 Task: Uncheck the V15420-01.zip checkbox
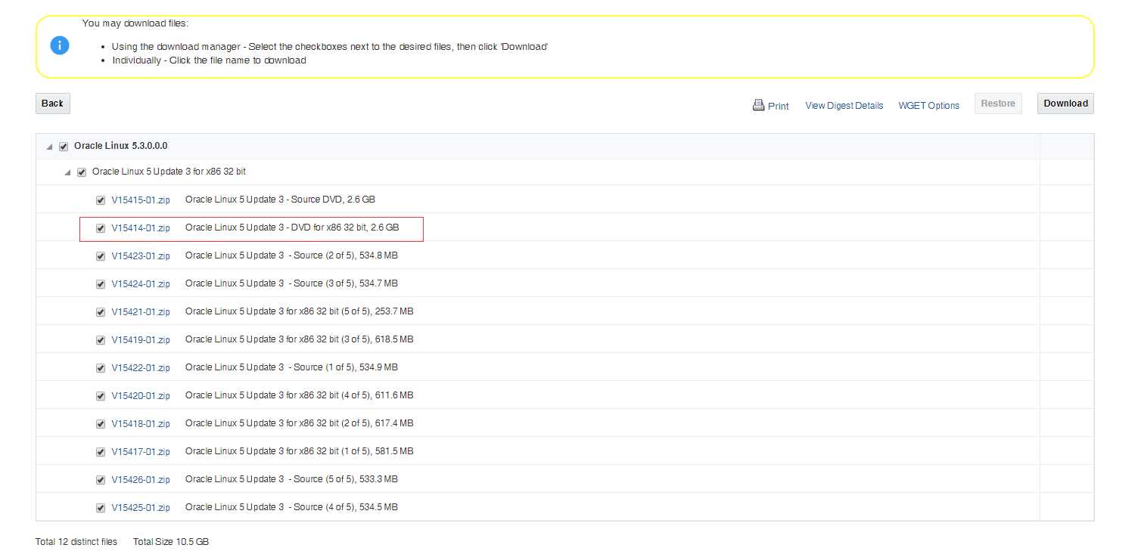[x=101, y=396]
